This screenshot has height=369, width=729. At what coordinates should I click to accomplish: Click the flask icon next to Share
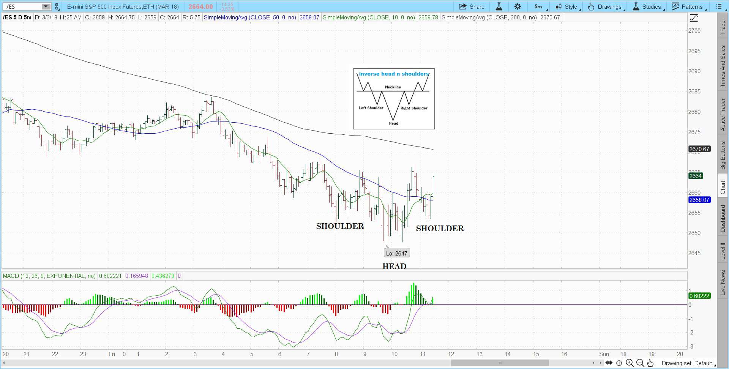pos(499,7)
